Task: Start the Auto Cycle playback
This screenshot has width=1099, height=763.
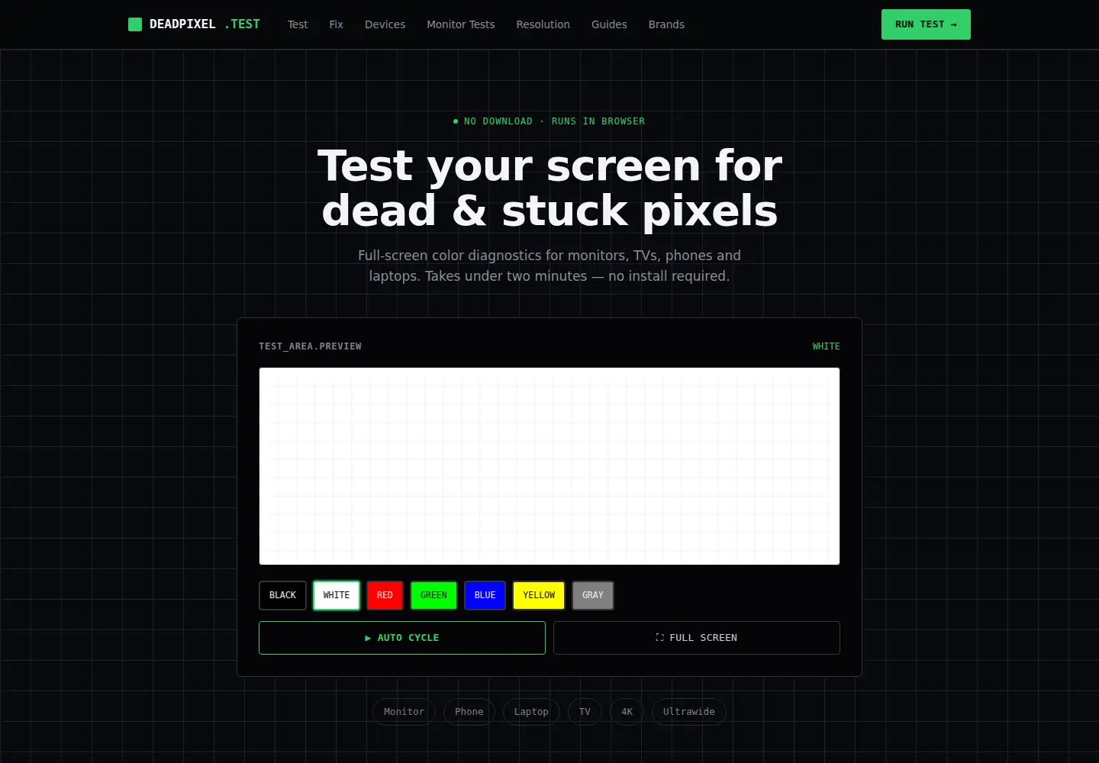Action: 402,638
